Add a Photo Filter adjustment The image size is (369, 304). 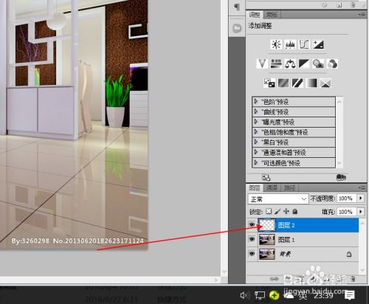click(318, 63)
